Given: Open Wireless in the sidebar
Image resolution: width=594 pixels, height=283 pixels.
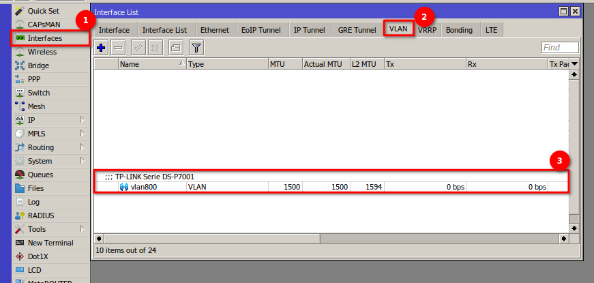Looking at the screenshot, I should pyautogui.click(x=42, y=52).
